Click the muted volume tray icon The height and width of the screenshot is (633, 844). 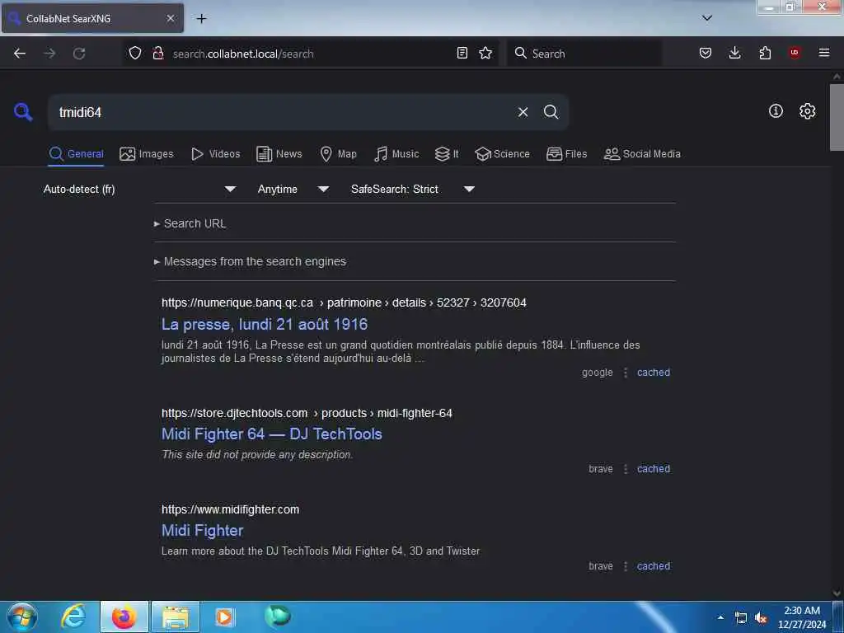click(x=761, y=618)
